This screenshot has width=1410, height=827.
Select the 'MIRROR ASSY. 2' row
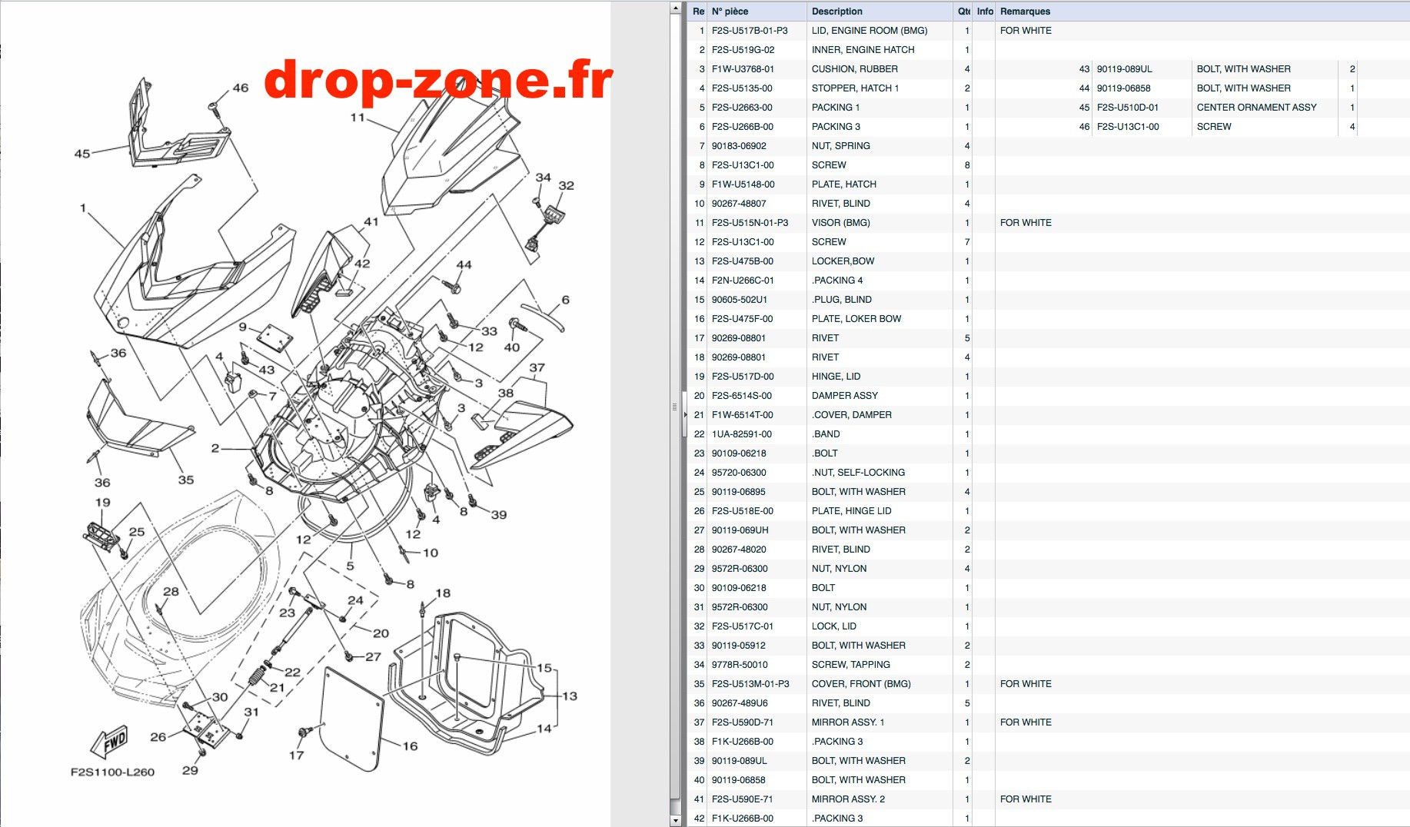[x=1048, y=799]
